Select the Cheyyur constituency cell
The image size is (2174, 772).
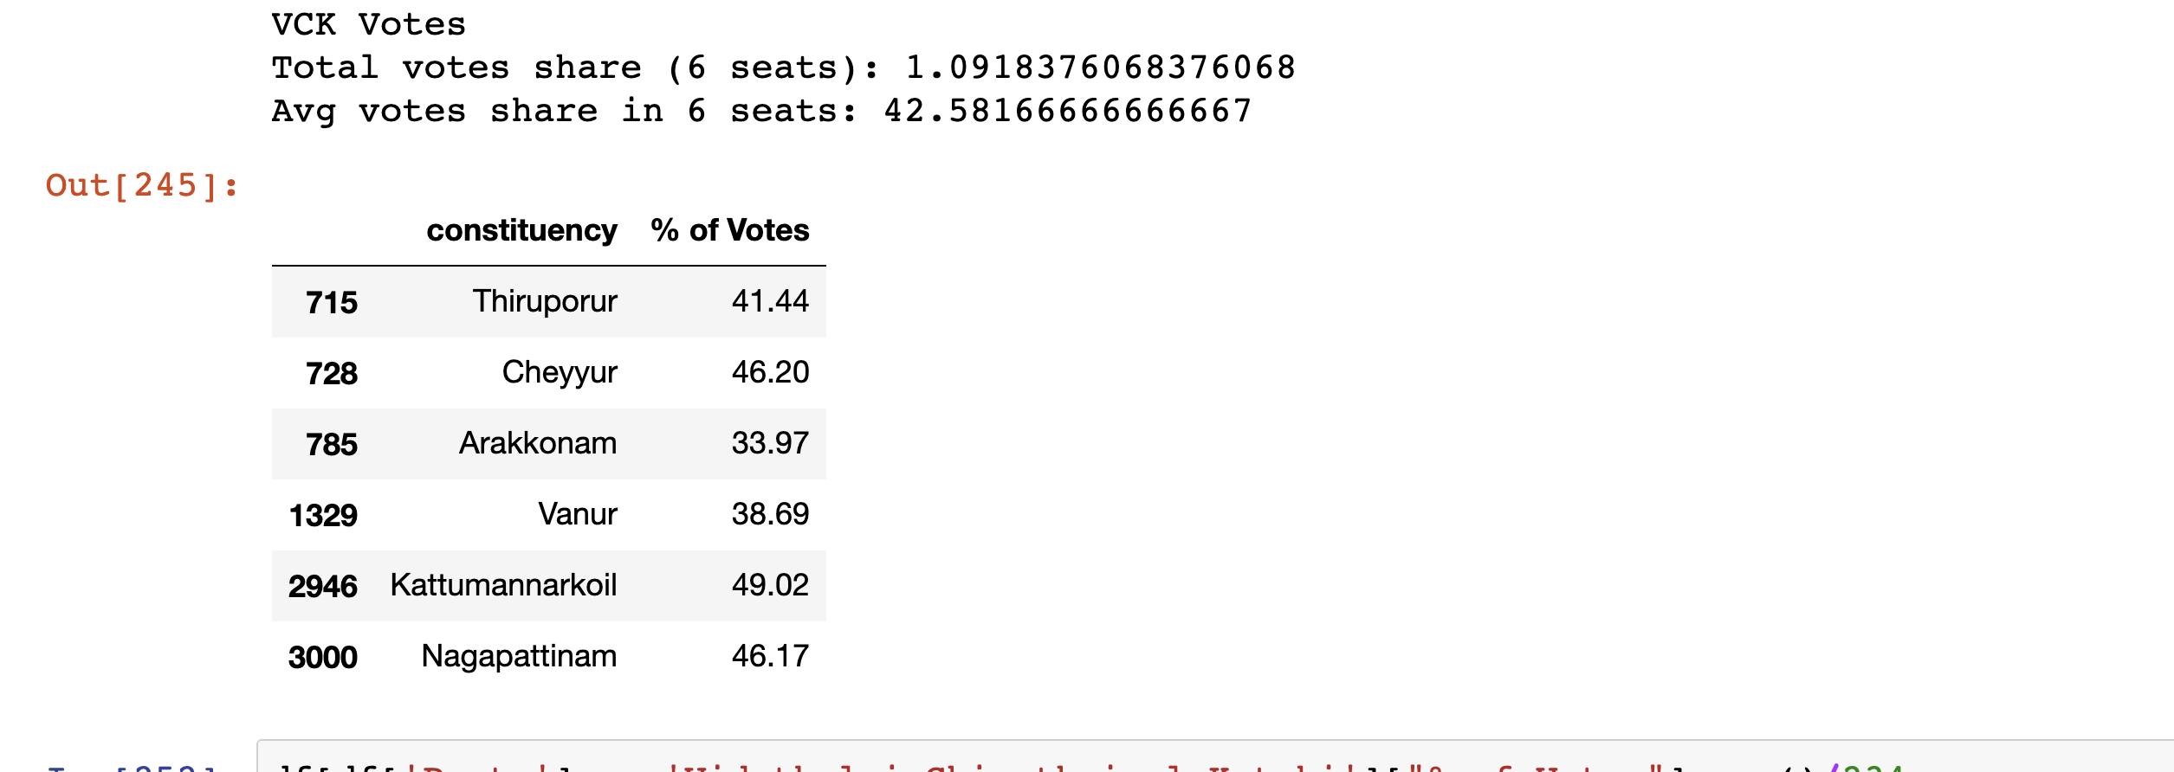click(560, 372)
